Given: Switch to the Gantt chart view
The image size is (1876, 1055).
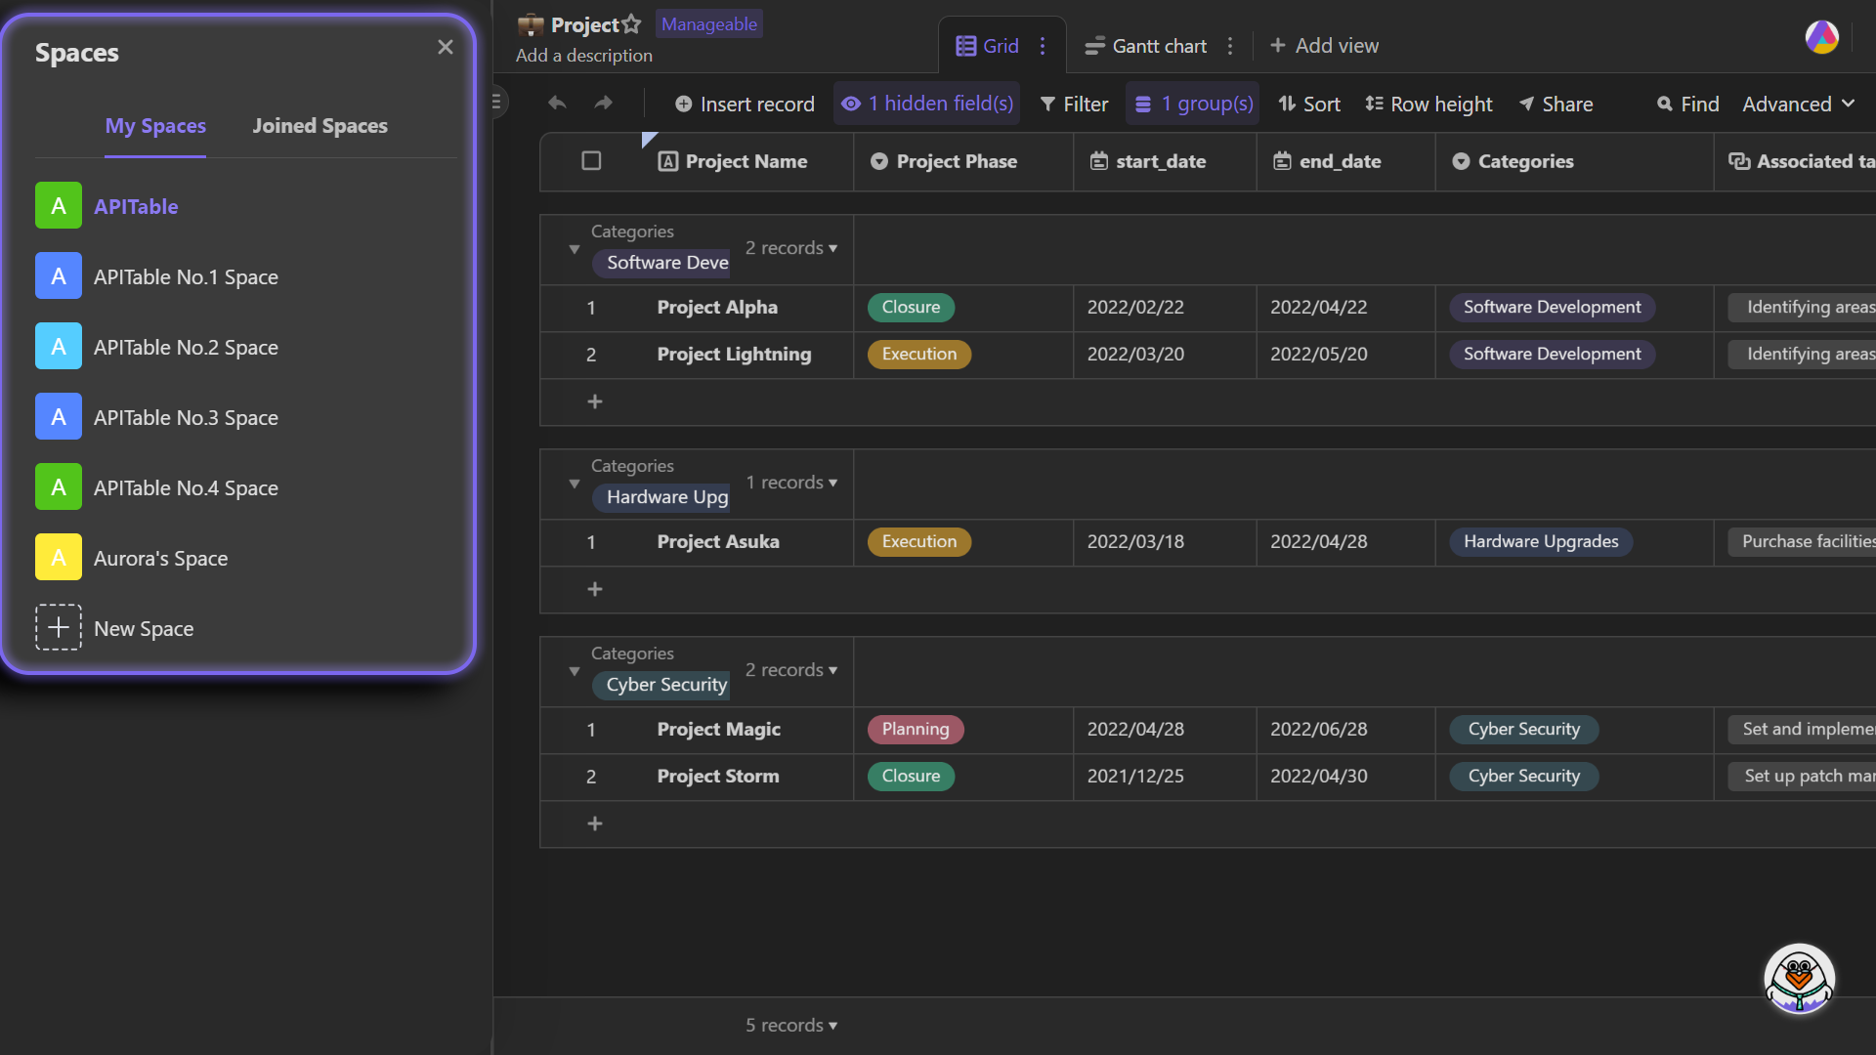Looking at the screenshot, I should click(1146, 46).
